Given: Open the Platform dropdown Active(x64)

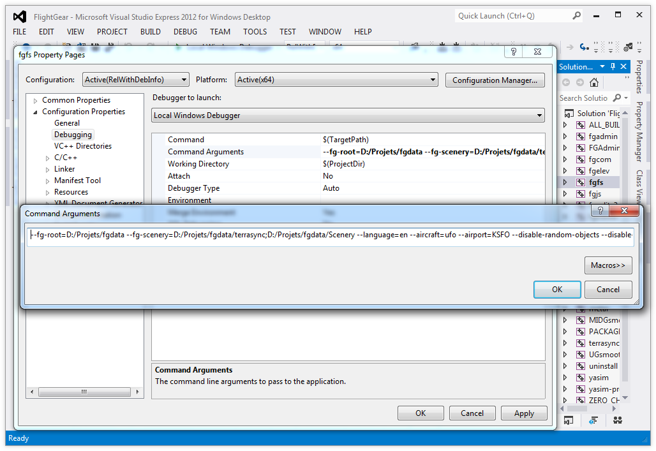Looking at the screenshot, I should 336,80.
